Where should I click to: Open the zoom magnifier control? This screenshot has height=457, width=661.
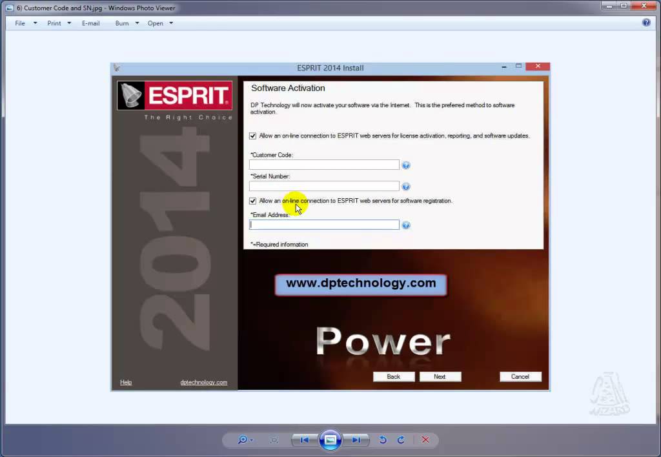tap(245, 440)
